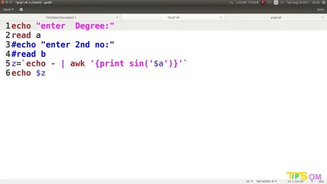Open the dropdown arrow next to cursor position
The image size is (327, 184).
pos(312,181)
